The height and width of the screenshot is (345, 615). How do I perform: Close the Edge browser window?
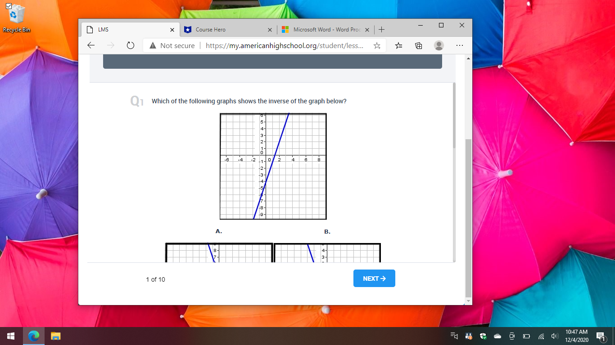pyautogui.click(x=462, y=25)
